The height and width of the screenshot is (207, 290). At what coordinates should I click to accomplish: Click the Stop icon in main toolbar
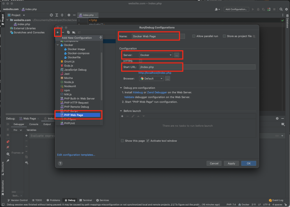click(274, 9)
